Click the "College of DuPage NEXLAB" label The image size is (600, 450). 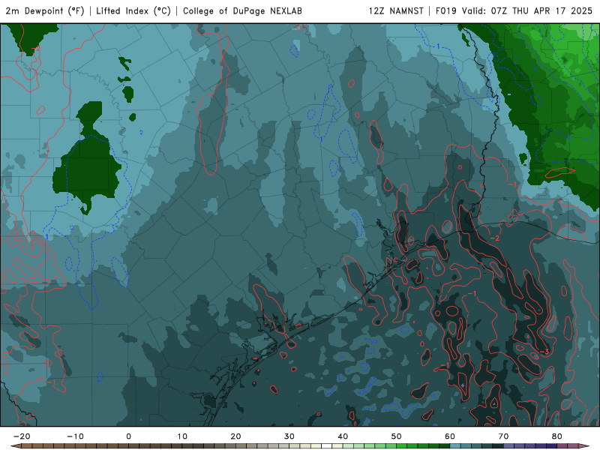[242, 11]
